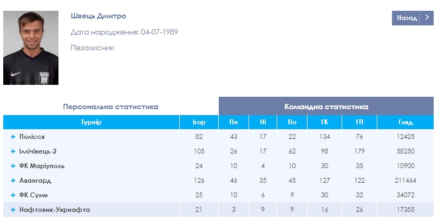Expand the ФК Маріуполь row plus icon
Screen dimensions: 438x220
(x=13, y=166)
